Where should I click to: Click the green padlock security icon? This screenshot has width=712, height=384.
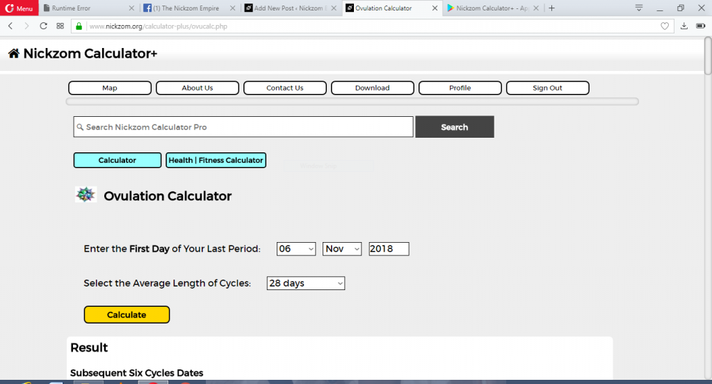click(x=79, y=26)
